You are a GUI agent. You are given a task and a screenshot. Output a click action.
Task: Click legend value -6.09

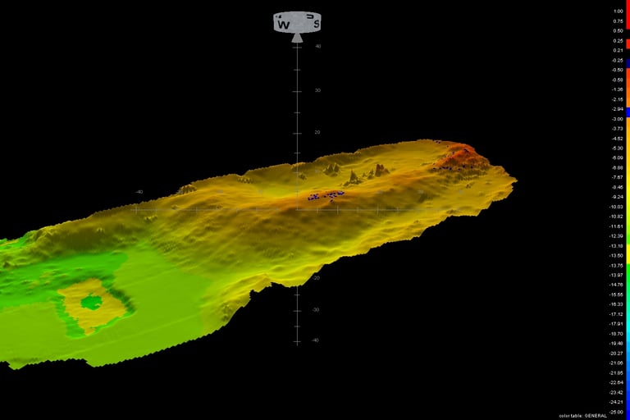(x=618, y=158)
